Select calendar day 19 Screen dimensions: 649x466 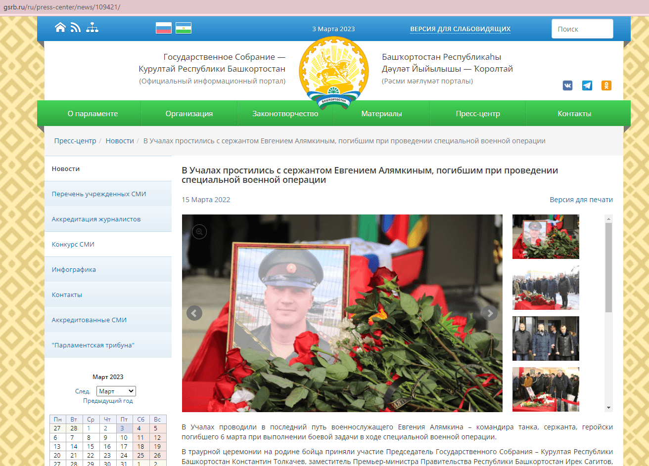pos(157,446)
